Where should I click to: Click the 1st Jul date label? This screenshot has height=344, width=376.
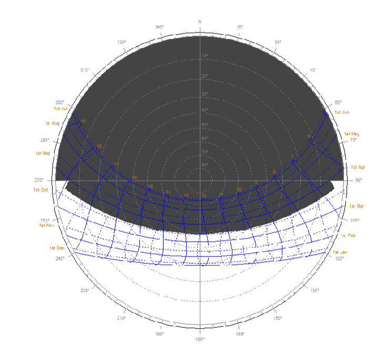pyautogui.click(x=60, y=109)
